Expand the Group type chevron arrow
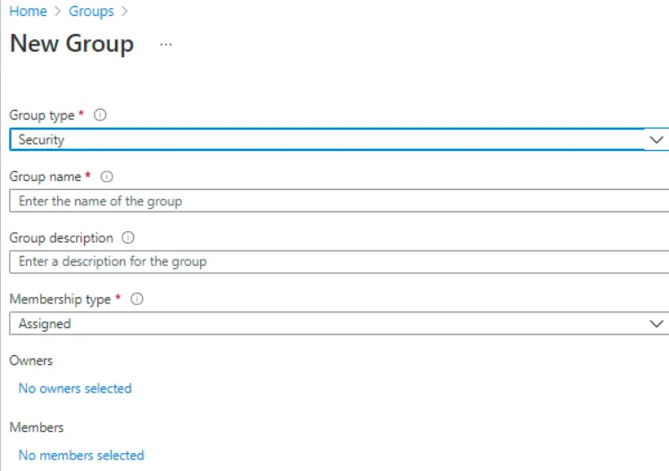The height and width of the screenshot is (471, 669). point(656,140)
